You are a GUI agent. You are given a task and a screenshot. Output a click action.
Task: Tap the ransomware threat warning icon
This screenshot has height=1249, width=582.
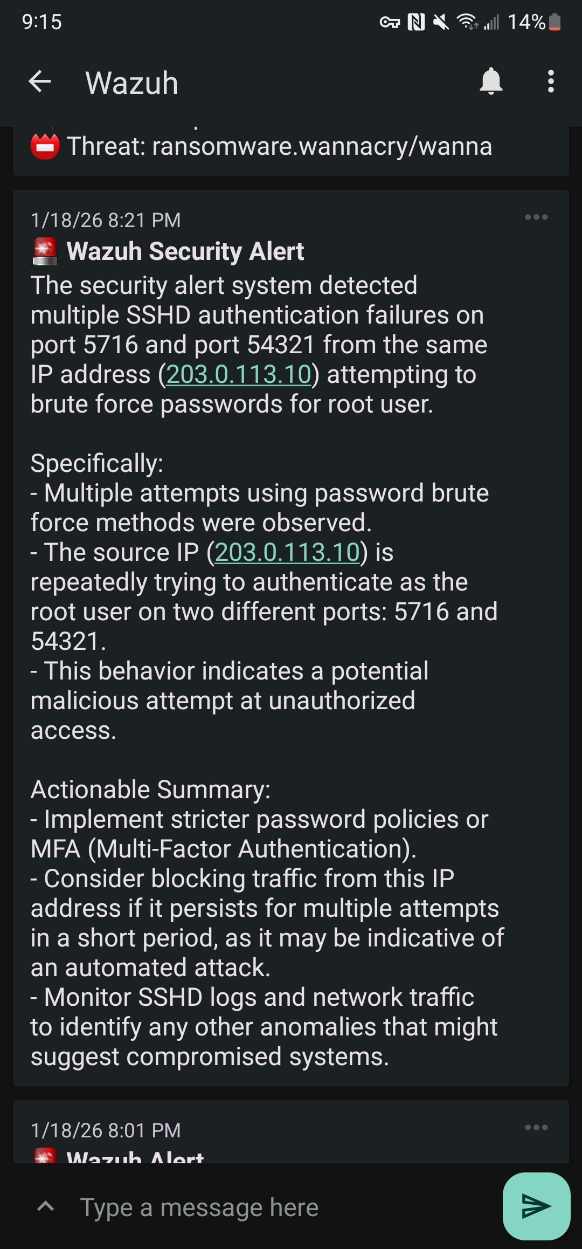point(45,145)
